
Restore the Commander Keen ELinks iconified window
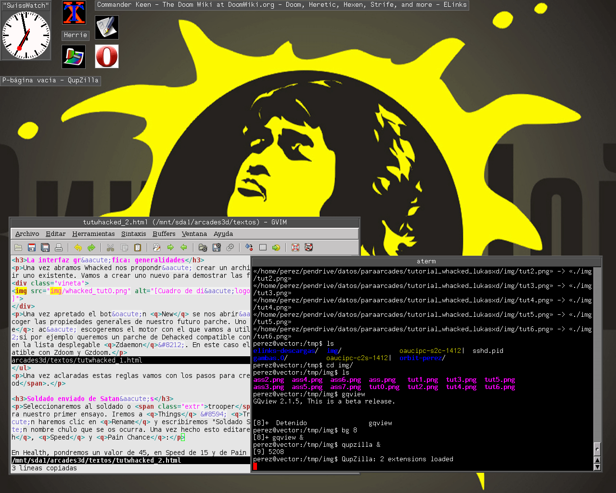[x=282, y=5]
